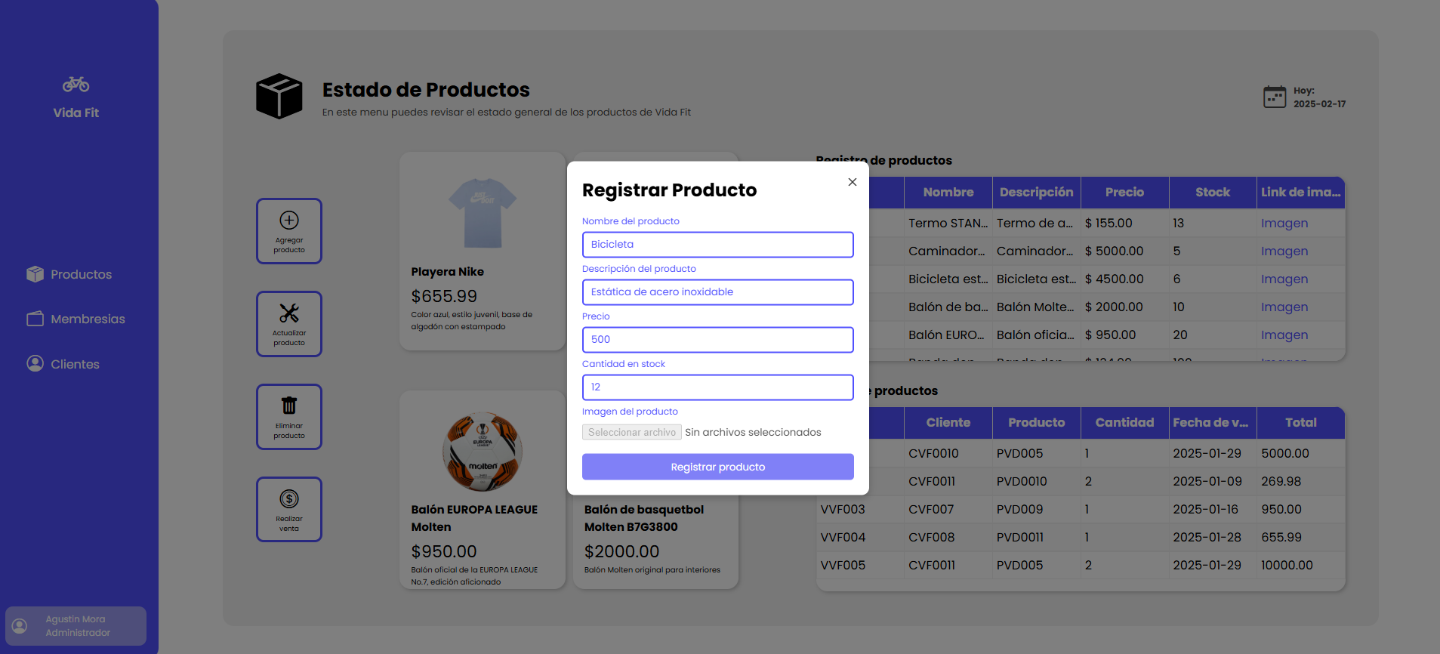Screen dimensions: 1440x654
Task: Click the Cliente column header
Action: tap(948, 423)
